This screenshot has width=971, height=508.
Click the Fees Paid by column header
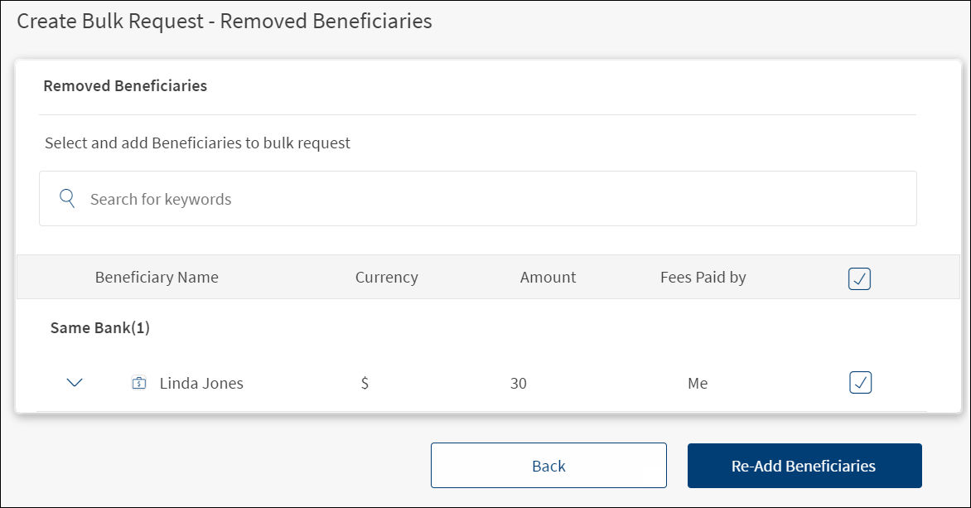pyautogui.click(x=703, y=278)
